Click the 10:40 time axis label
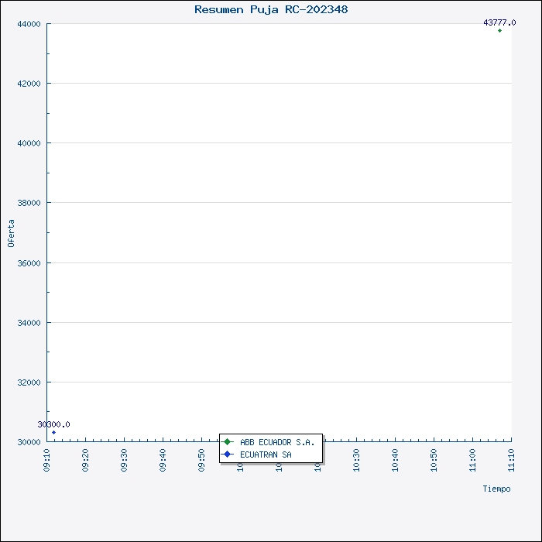The image size is (542, 542). coord(396,460)
